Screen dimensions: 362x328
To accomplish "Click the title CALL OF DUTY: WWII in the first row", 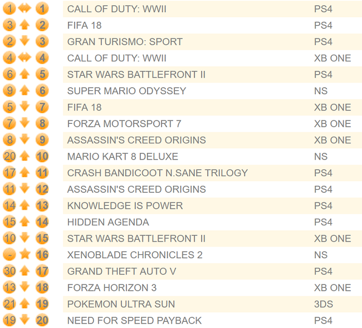I will point(116,9).
